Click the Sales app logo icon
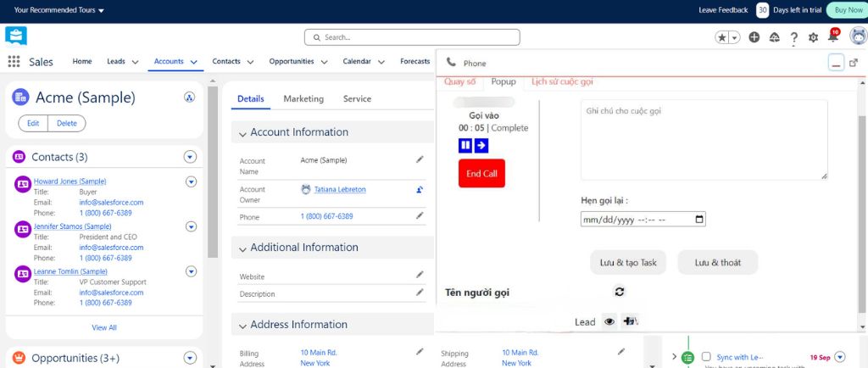 (x=16, y=36)
